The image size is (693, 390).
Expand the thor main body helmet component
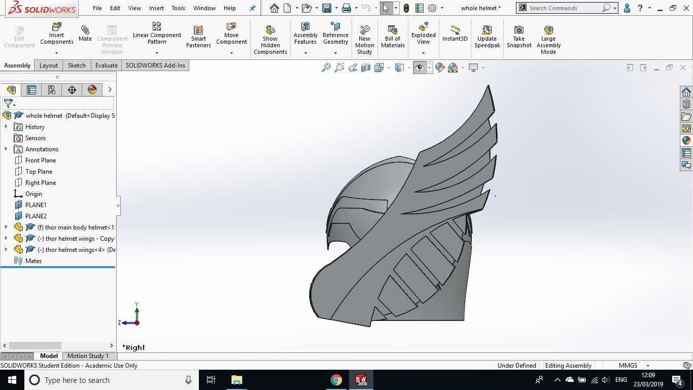click(x=6, y=227)
